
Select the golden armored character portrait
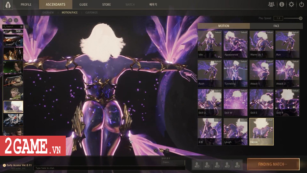13,54
